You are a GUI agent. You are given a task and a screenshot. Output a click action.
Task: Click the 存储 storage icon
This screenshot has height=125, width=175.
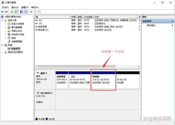(6, 45)
